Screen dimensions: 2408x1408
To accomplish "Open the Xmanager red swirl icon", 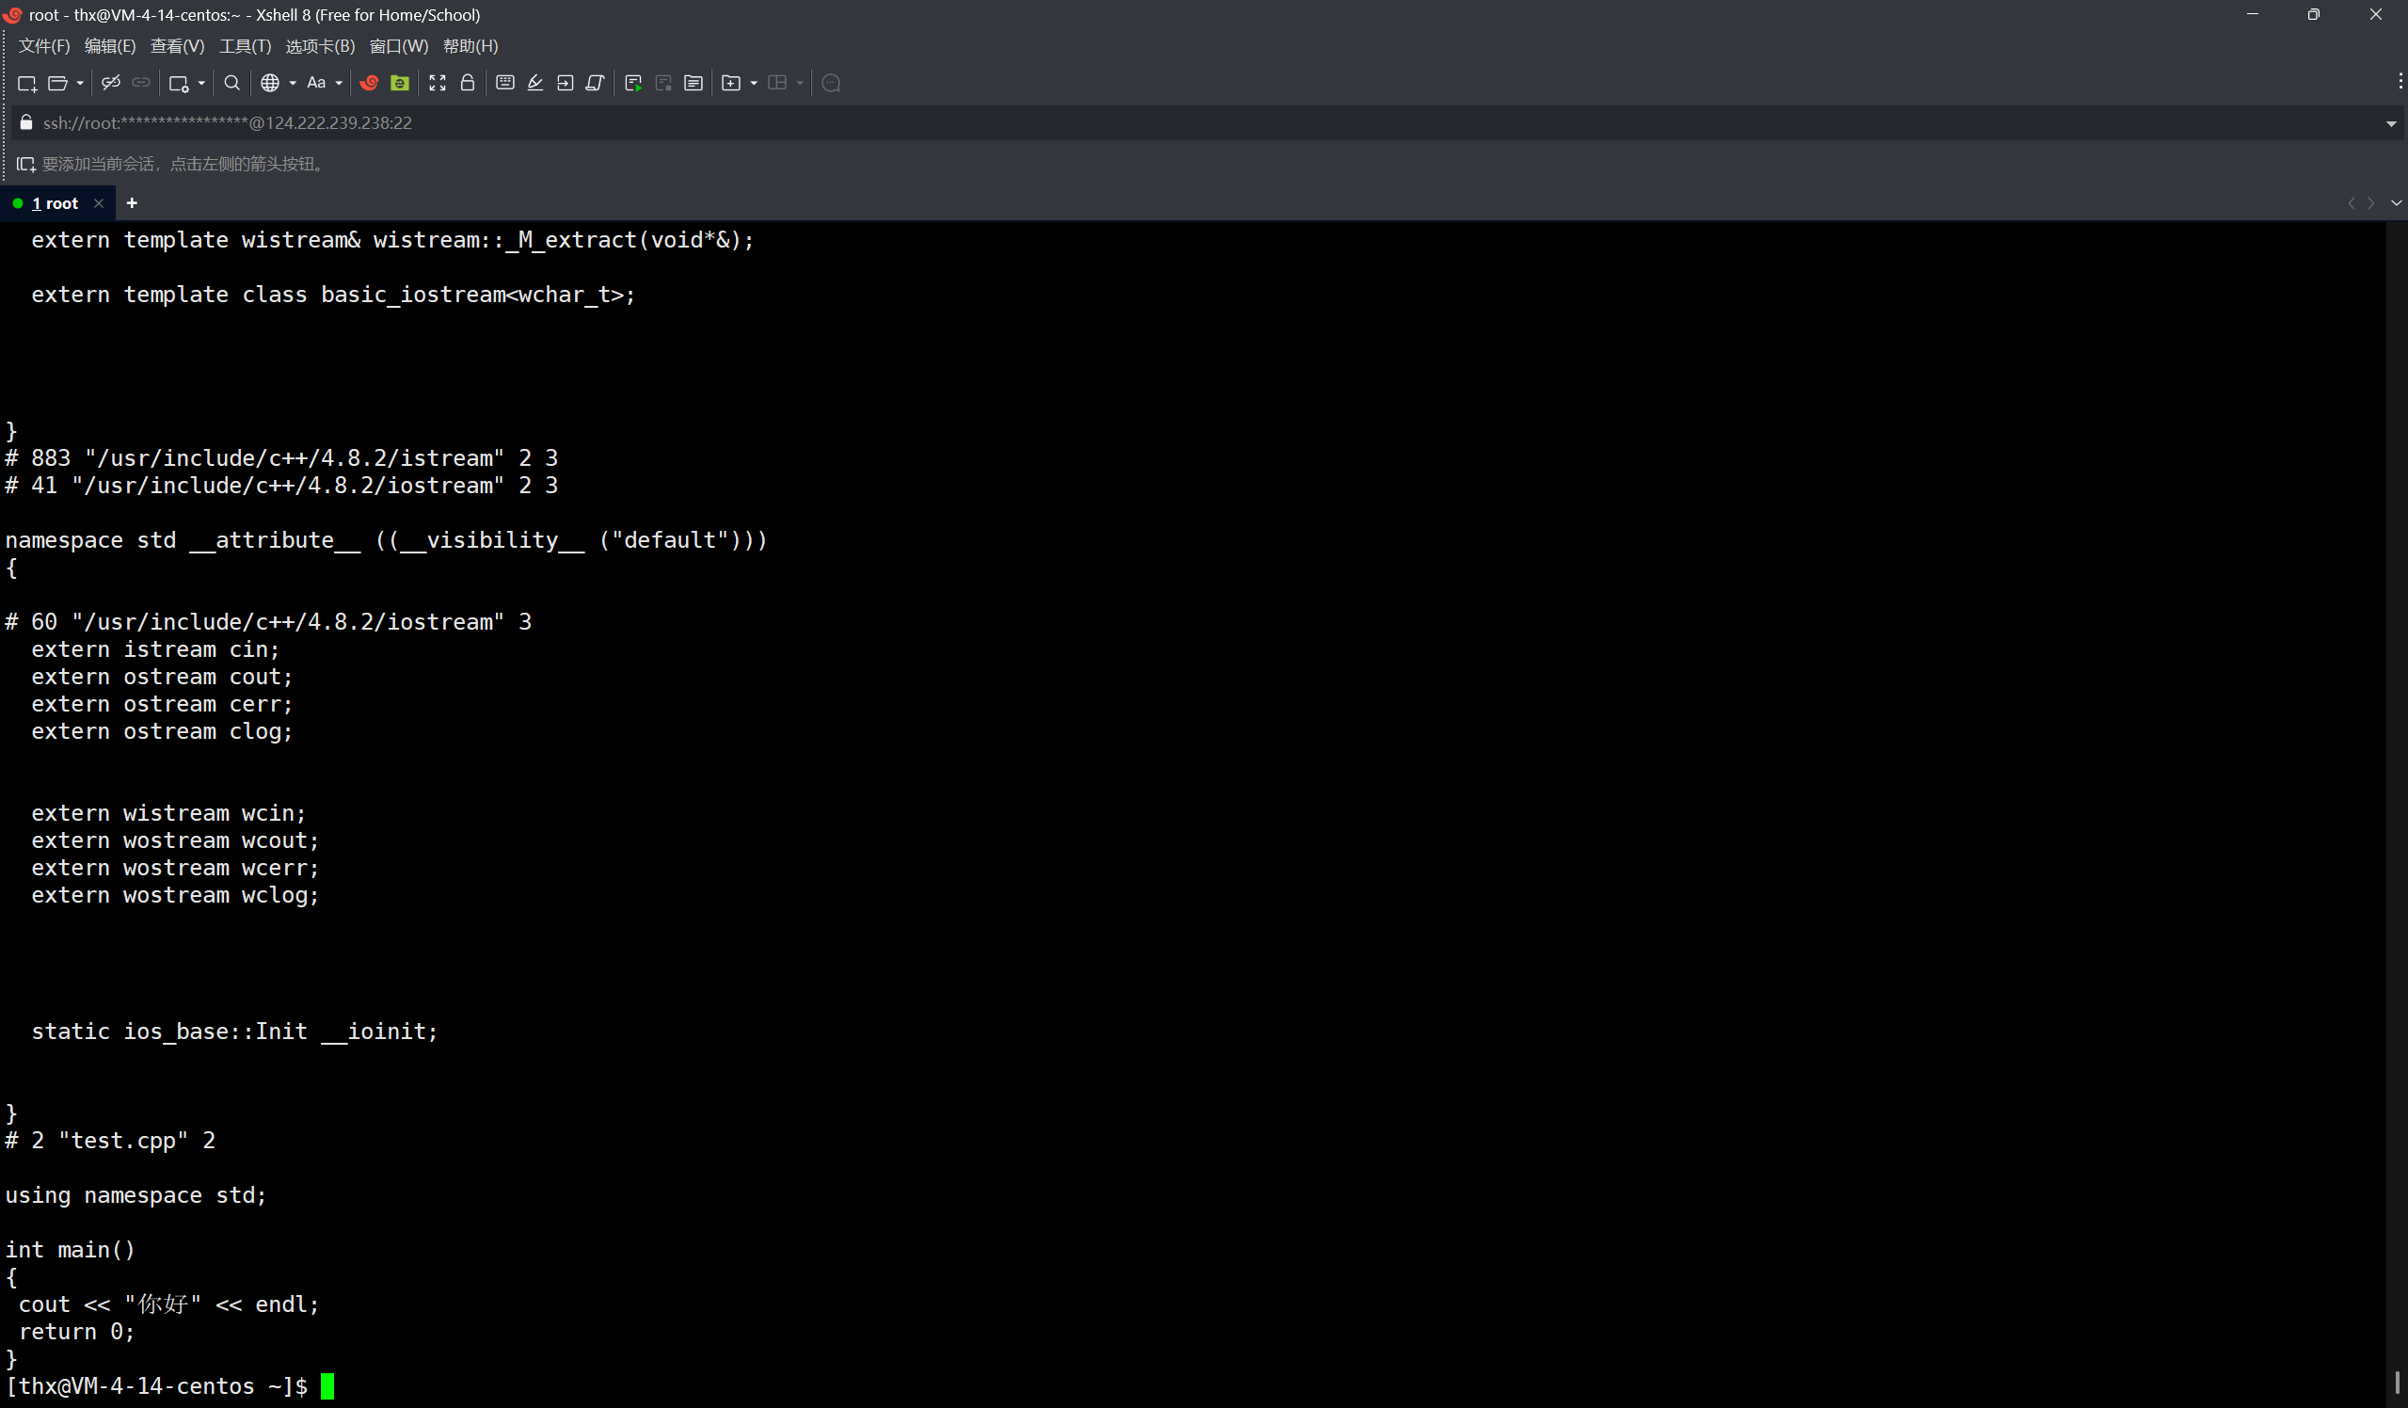I will click(x=369, y=83).
